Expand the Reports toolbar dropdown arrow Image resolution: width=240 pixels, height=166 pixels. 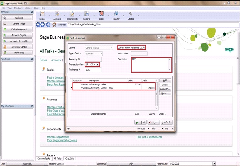[x=94, y=16]
